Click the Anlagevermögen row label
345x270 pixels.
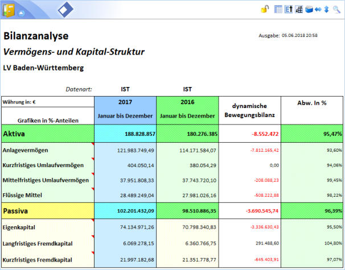coord(26,150)
